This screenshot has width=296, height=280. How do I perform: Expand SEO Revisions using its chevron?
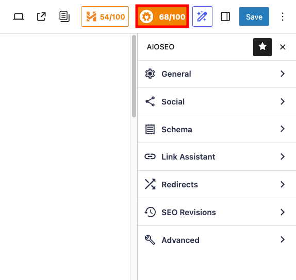[283, 212]
